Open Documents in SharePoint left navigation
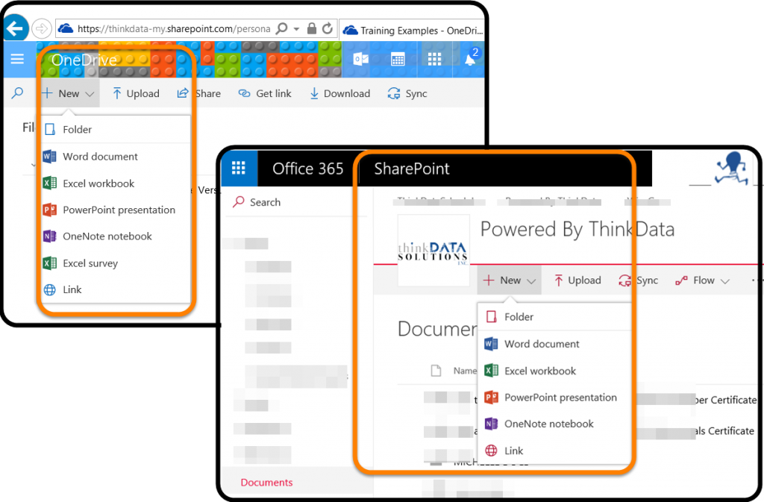The height and width of the screenshot is (502, 764). pos(266,483)
